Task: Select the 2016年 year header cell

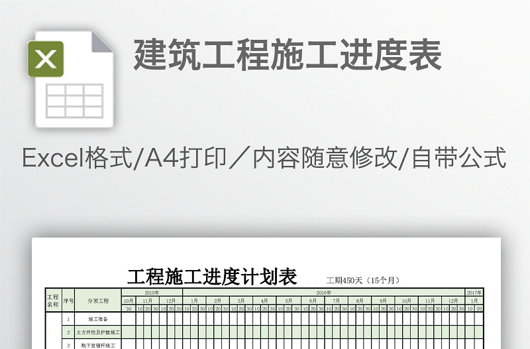Action: [x=324, y=293]
